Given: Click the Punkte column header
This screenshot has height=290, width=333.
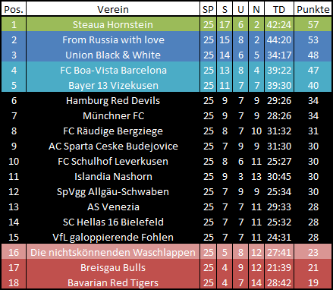Looking at the screenshot, I should (313, 9).
